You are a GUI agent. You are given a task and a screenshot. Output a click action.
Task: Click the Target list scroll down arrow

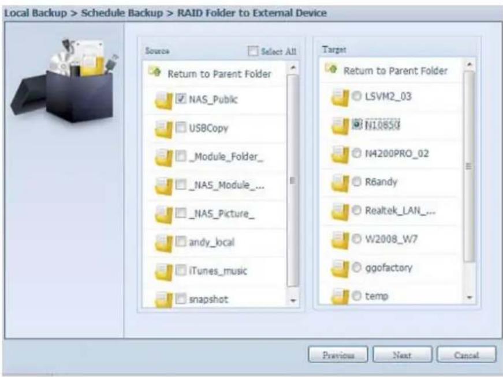[470, 299]
